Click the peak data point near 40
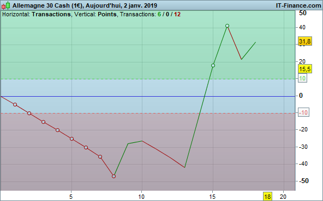 227,26
